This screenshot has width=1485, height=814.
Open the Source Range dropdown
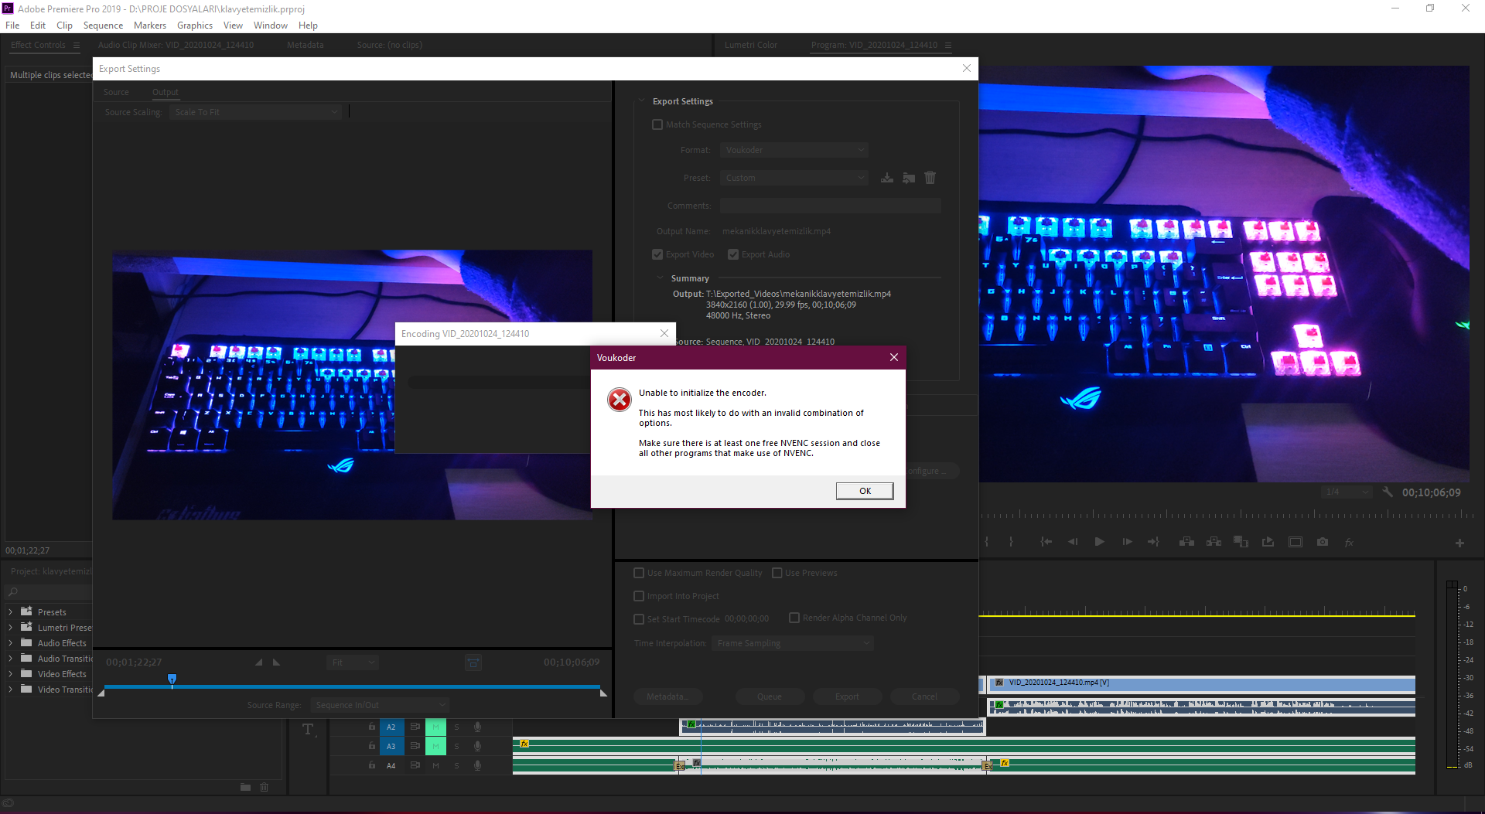pos(380,705)
